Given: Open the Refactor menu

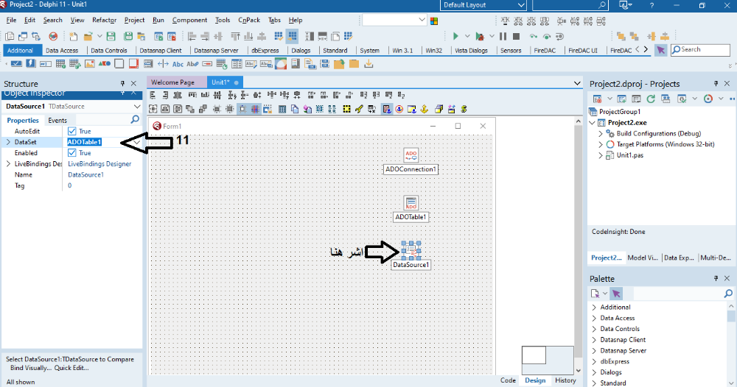Looking at the screenshot, I should [105, 20].
